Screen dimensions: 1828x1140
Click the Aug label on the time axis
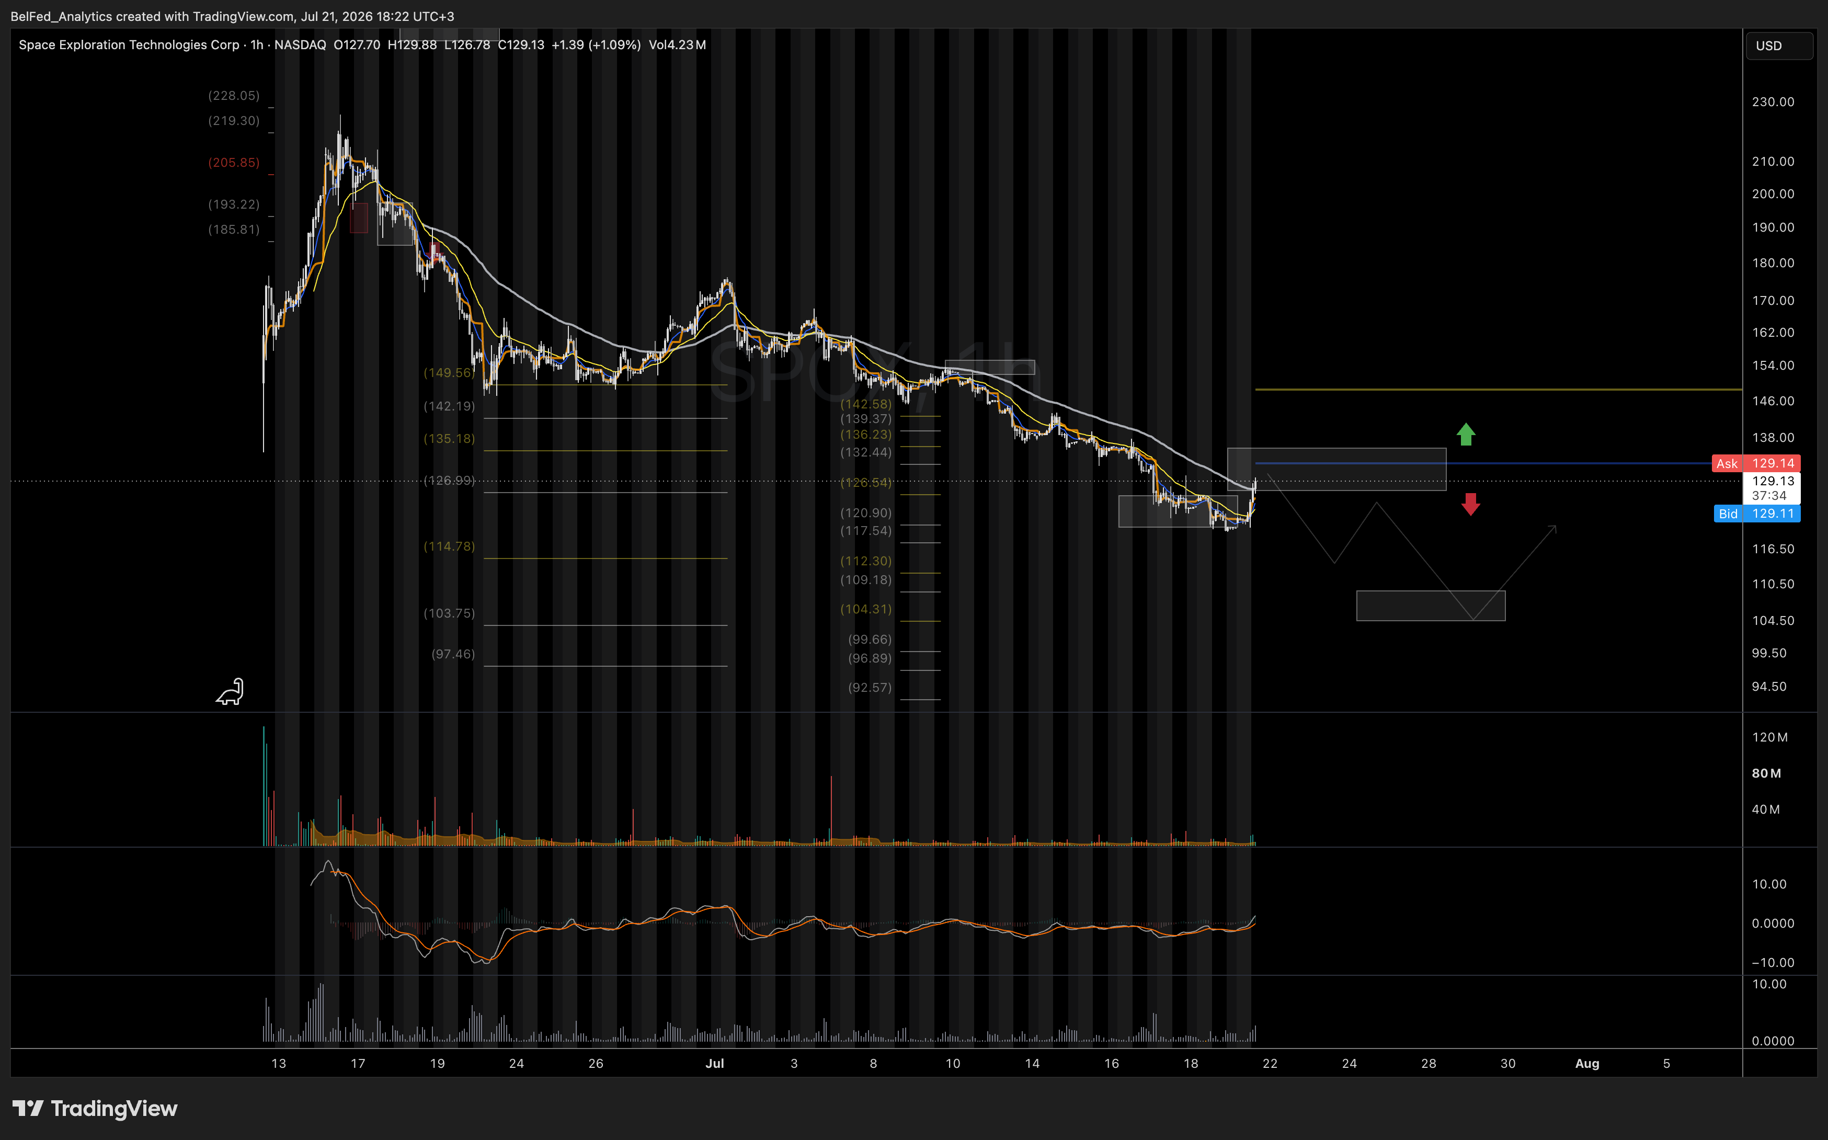coord(1587,1064)
